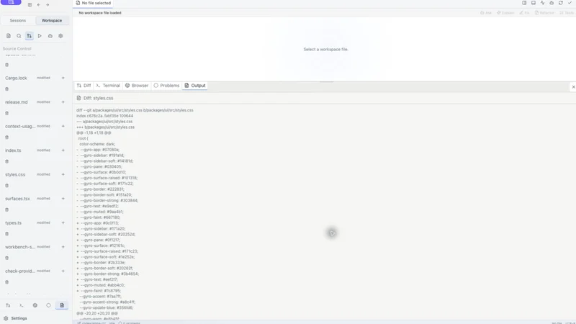Select the 'No file selected' editor tab

pyautogui.click(x=94, y=3)
